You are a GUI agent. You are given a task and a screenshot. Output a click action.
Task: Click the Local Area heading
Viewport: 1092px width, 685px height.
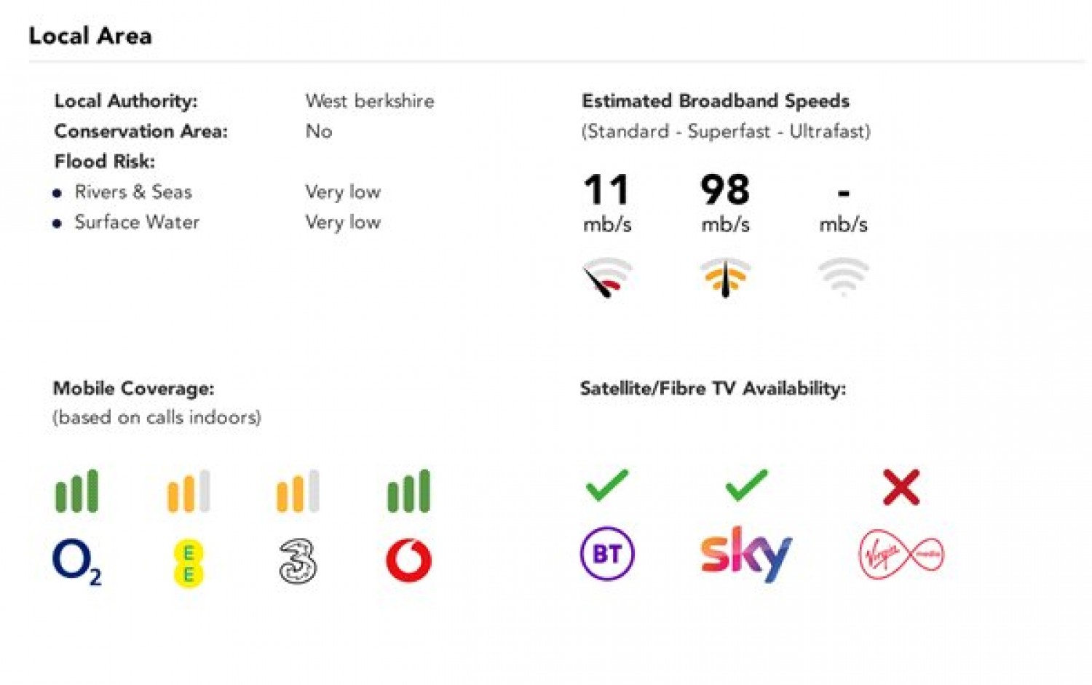click(x=90, y=36)
